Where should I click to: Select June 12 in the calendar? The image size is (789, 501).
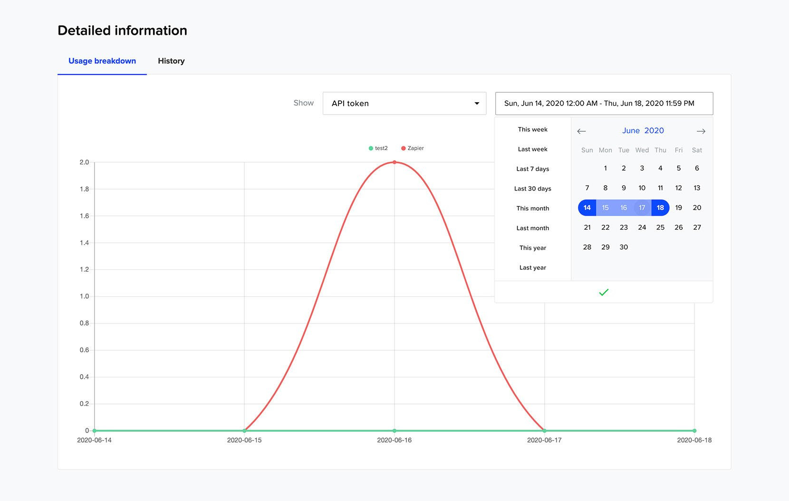click(679, 188)
